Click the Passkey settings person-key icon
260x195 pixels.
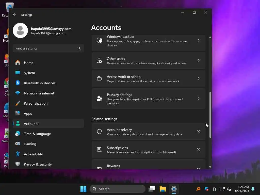coord(99,99)
